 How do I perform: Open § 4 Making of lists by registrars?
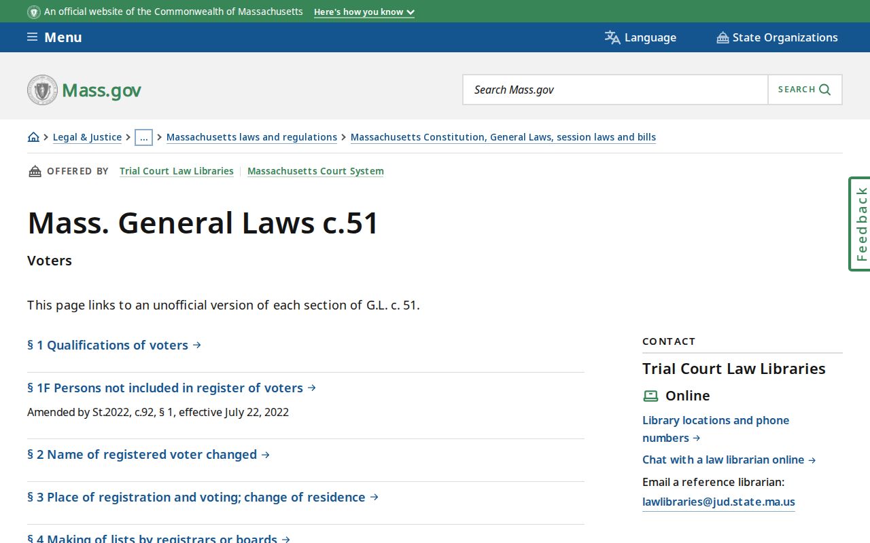click(159, 539)
